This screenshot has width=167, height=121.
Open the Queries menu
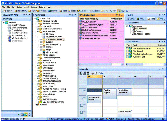(x=34, y=7)
